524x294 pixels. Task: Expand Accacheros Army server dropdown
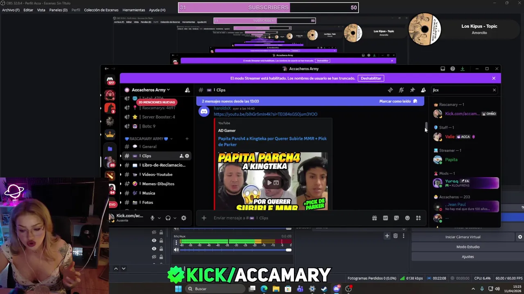pyautogui.click(x=168, y=90)
